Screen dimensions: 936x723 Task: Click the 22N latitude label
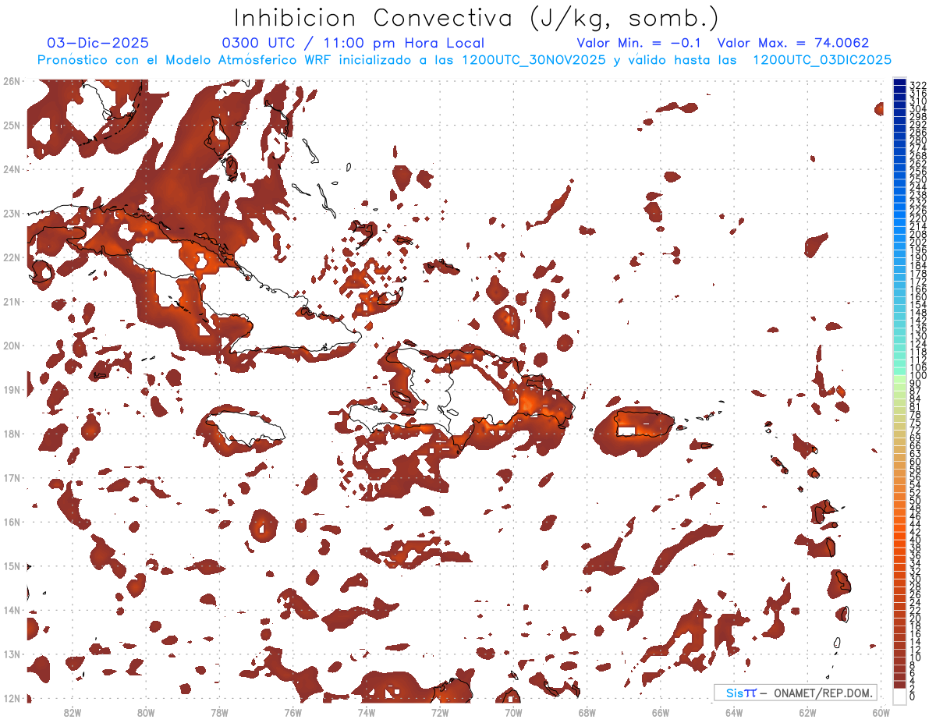pyautogui.click(x=11, y=257)
